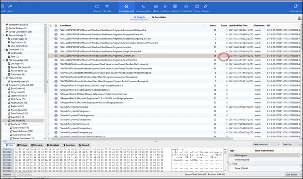Image resolution: width=303 pixels, height=179 pixels.
Task: Open the Data Interpreter dropdown
Action: click(266, 145)
